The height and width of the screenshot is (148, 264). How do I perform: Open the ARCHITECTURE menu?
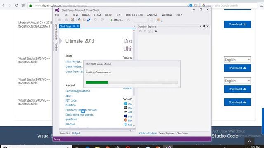(x=134, y=15)
